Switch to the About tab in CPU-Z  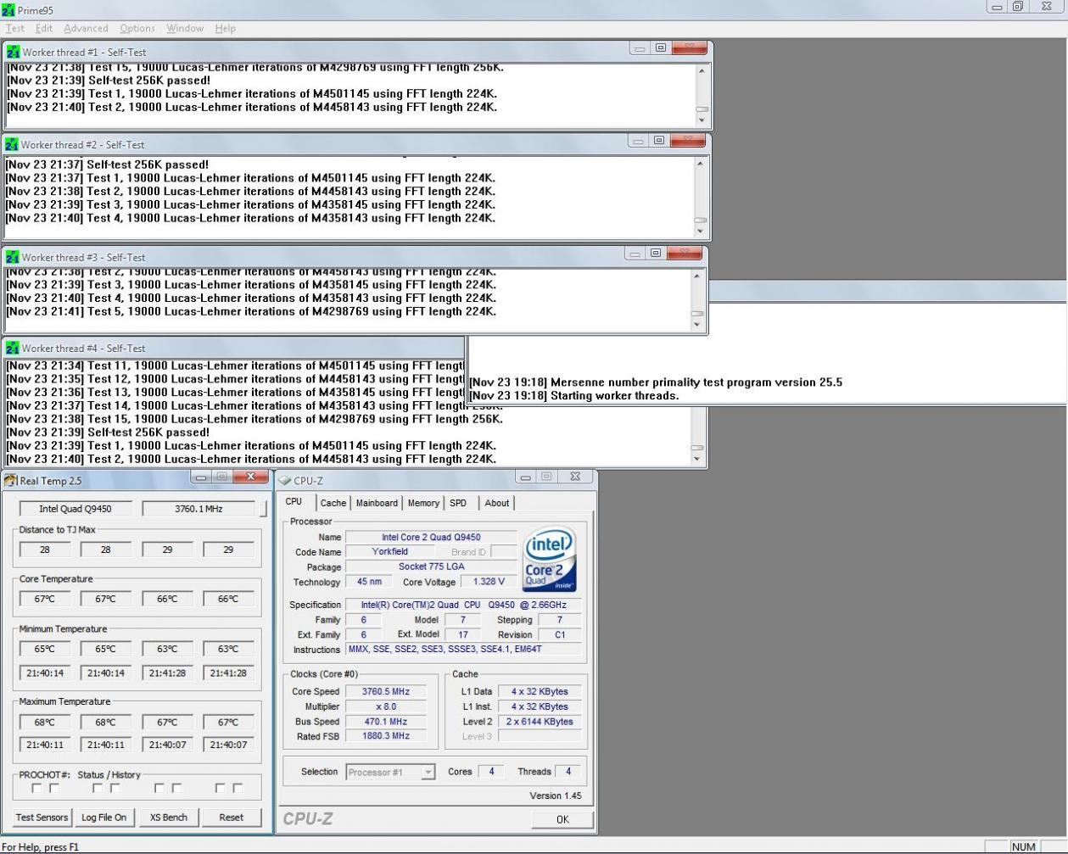pyautogui.click(x=497, y=503)
